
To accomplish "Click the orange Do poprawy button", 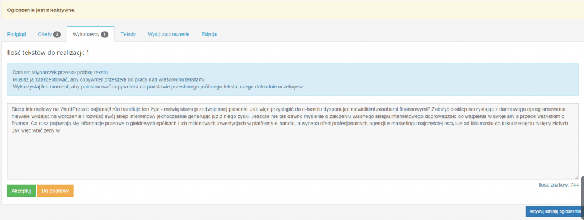I will 55,191.
